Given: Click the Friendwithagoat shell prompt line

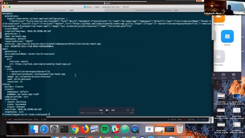Looking at the screenshot, I should coord(26,115).
